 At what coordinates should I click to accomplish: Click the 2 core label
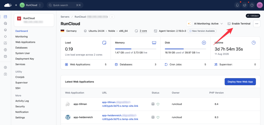click(x=143, y=31)
